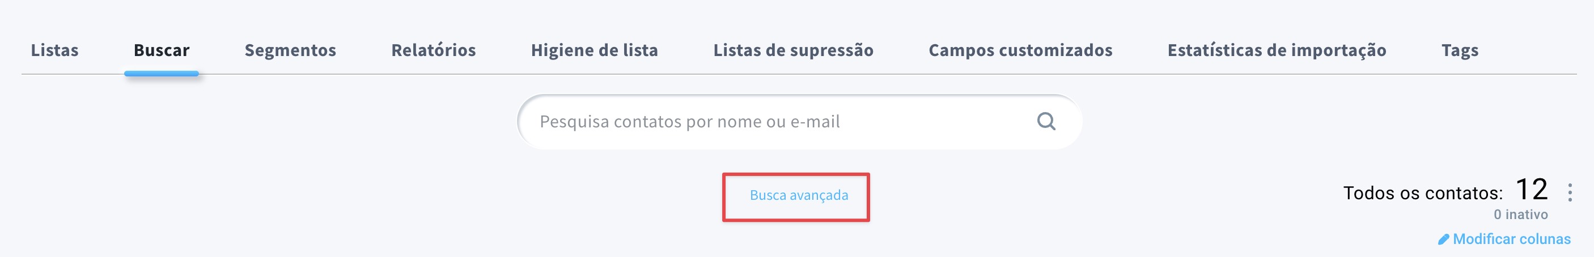Click the Modificar colunas link

[1511, 239]
